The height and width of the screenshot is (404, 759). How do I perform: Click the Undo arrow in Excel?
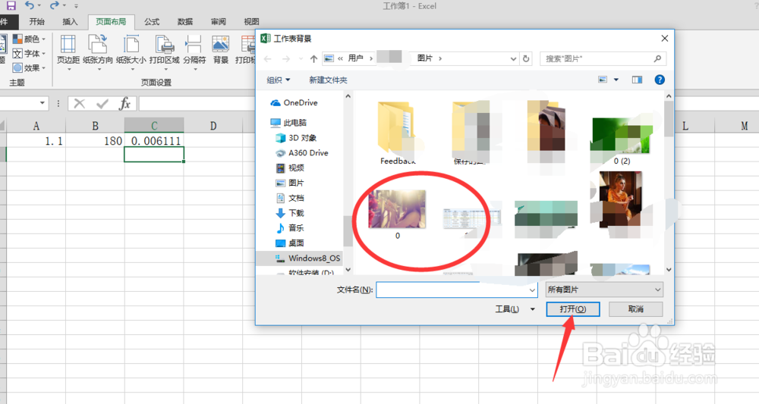tap(30, 5)
